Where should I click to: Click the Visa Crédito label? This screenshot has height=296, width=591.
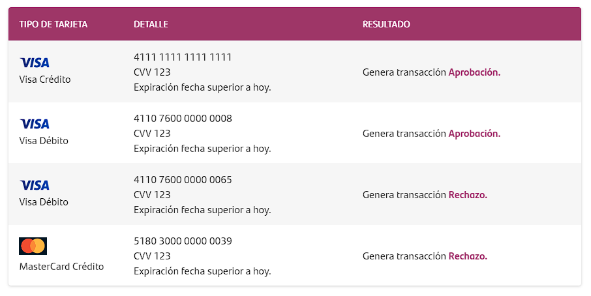(45, 80)
